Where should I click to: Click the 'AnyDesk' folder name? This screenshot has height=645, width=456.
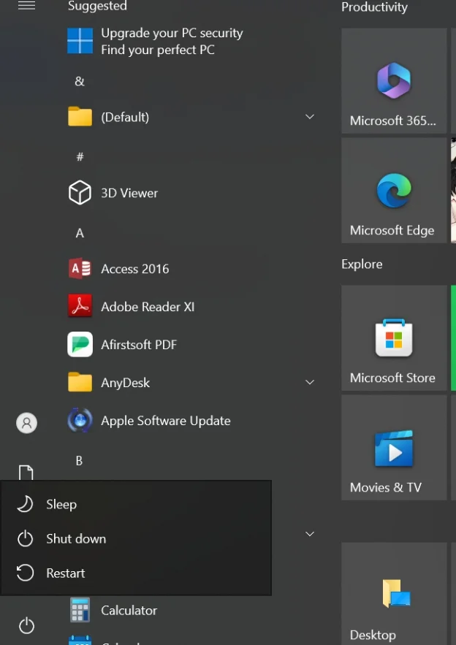pyautogui.click(x=125, y=383)
